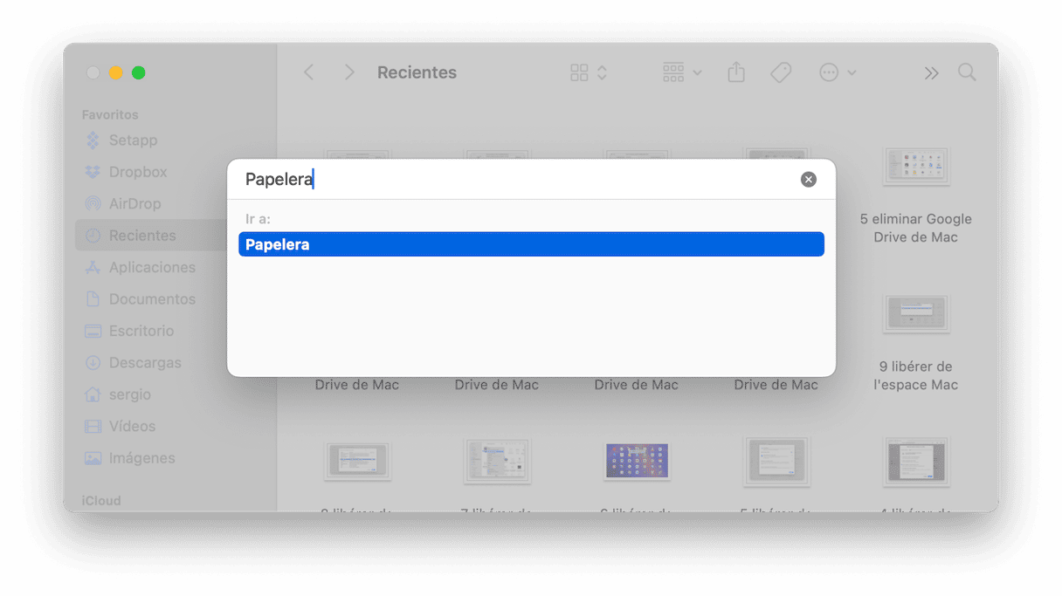Click the Finder search magnifier icon
Screen dimensions: 1062x596
pyautogui.click(x=967, y=72)
